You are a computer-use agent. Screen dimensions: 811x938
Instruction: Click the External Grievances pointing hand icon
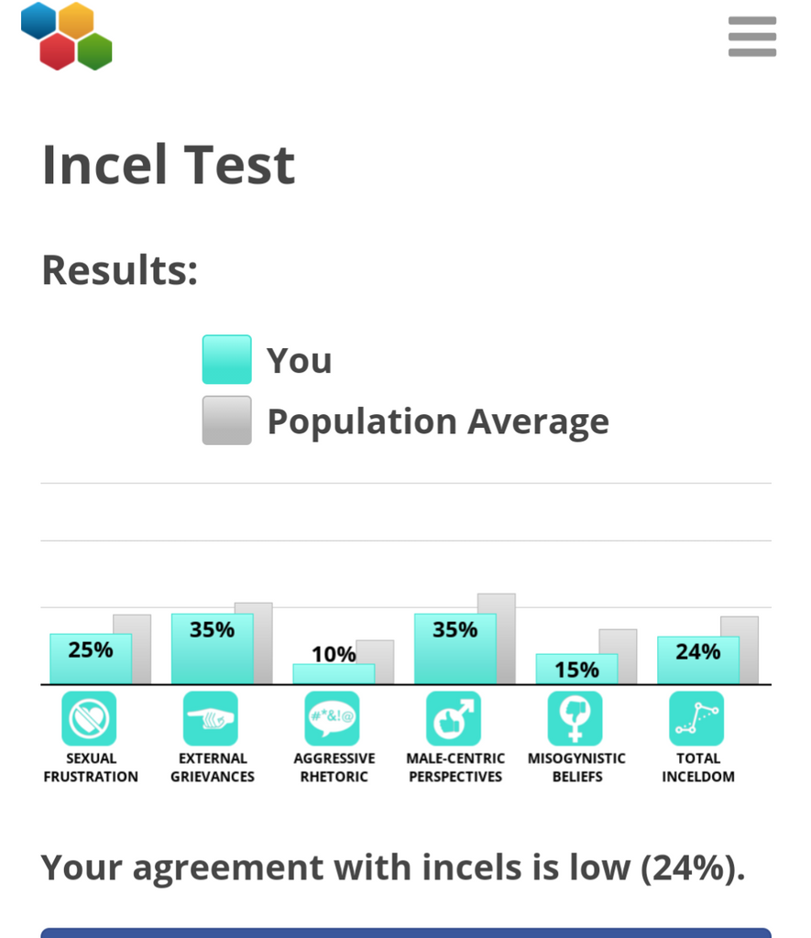(211, 718)
